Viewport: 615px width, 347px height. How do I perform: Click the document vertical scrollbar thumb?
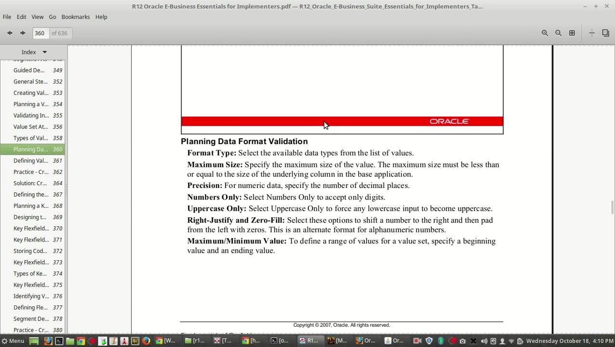pos(612,207)
